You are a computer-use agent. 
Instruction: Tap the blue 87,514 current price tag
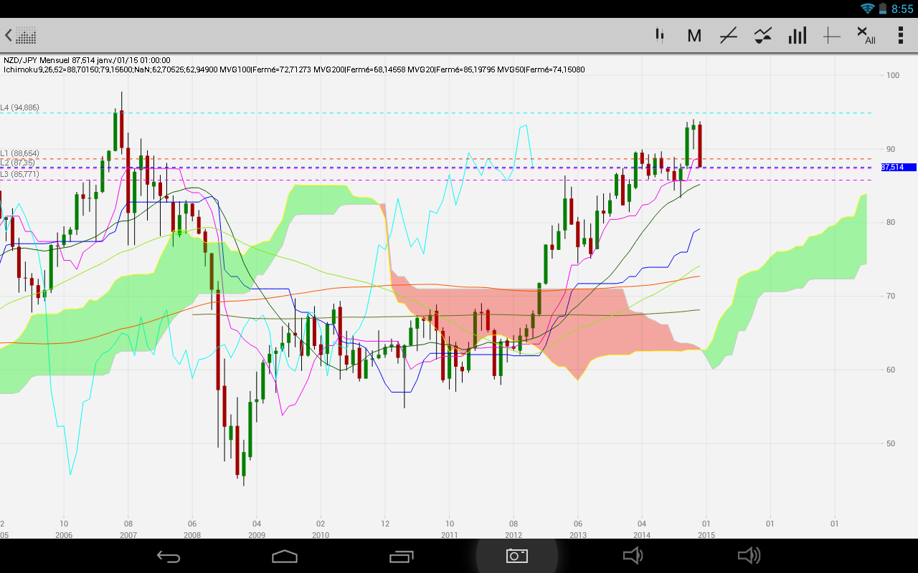click(897, 167)
